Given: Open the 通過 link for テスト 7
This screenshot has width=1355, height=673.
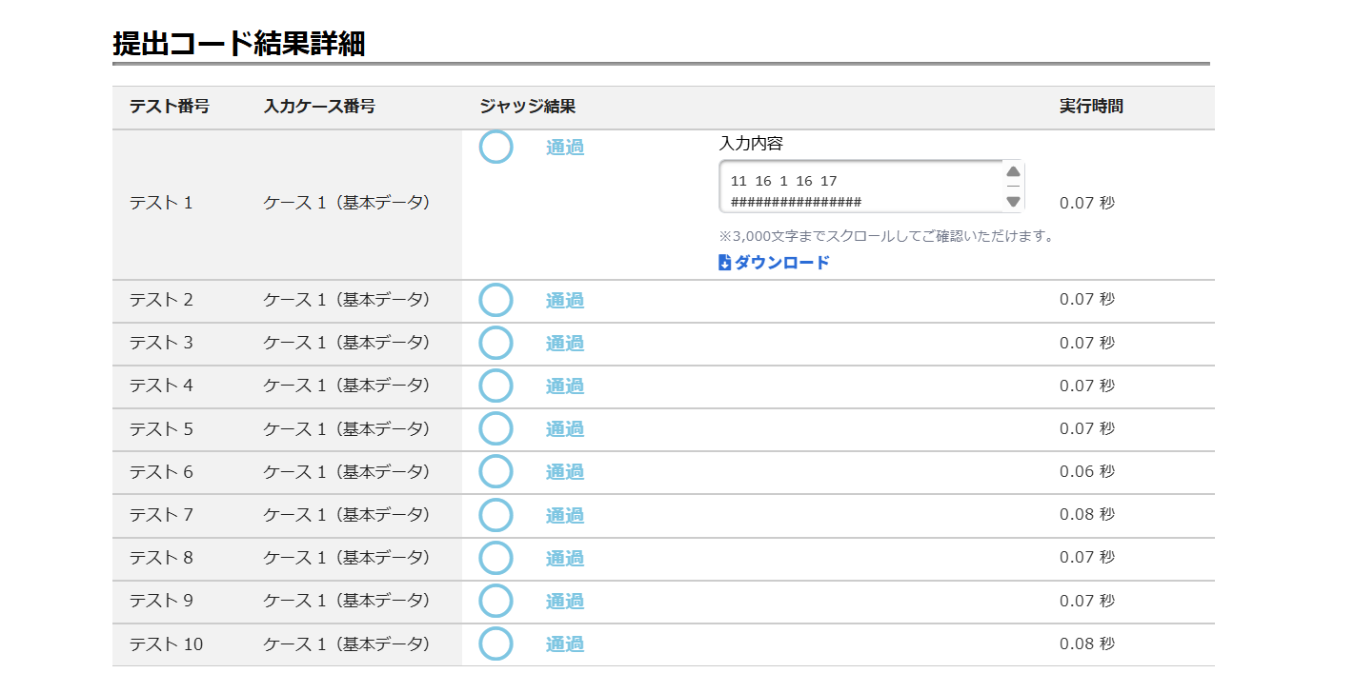Looking at the screenshot, I should point(565,515).
